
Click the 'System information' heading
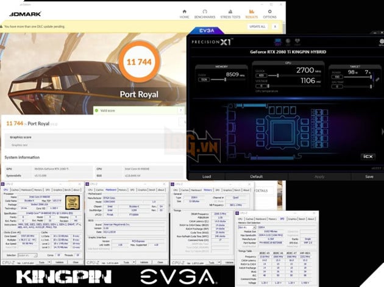pos(22,157)
